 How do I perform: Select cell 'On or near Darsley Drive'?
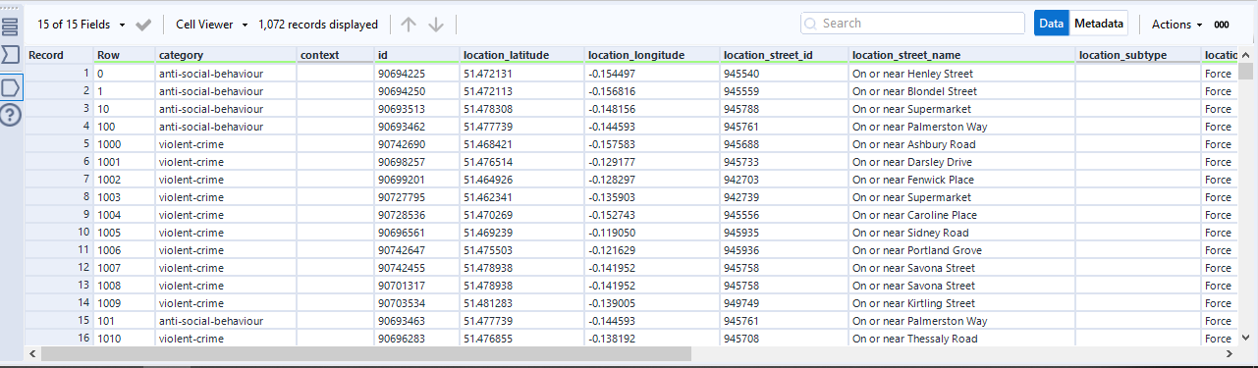(961, 162)
